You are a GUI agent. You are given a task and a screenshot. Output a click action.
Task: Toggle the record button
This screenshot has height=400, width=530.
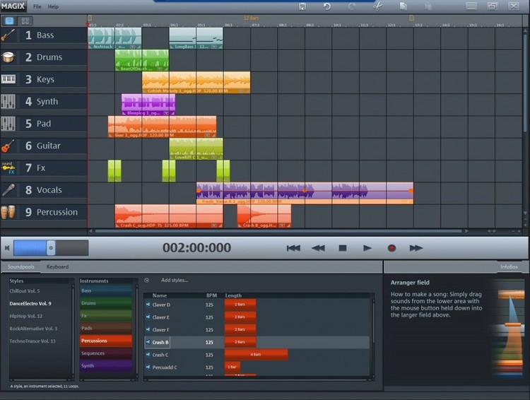391,248
